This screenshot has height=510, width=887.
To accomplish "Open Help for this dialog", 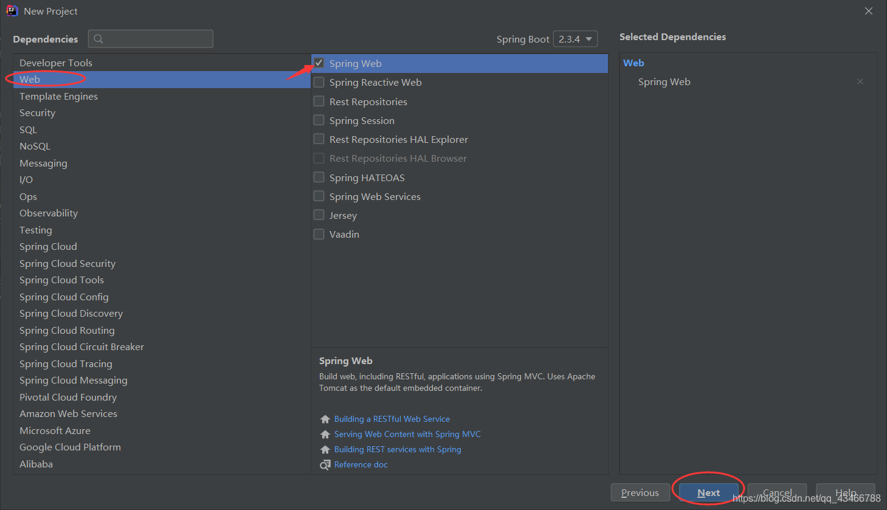I will click(846, 493).
